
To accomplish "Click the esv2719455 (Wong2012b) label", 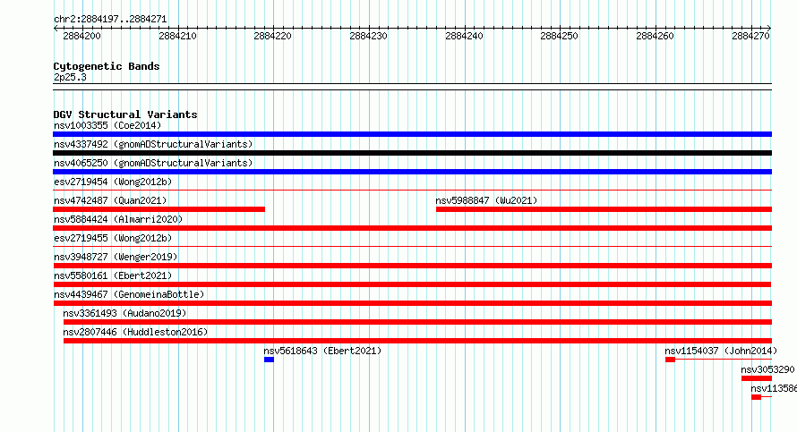I will (x=113, y=238).
